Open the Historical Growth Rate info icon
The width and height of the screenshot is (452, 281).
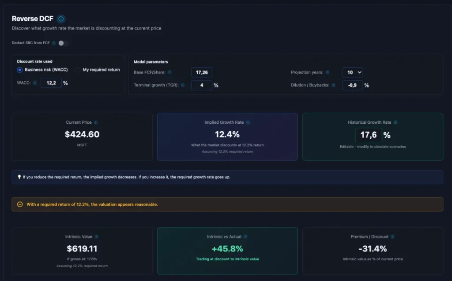pyautogui.click(x=395, y=122)
